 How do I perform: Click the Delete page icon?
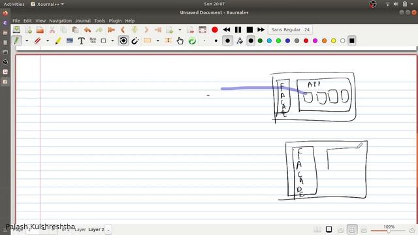pos(190,29)
